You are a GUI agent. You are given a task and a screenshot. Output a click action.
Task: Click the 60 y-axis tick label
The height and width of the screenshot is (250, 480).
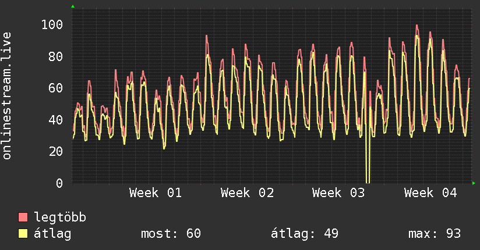[x=55, y=88]
